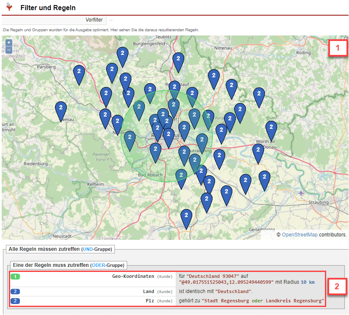Zoom in on the map

[x=9, y=43]
